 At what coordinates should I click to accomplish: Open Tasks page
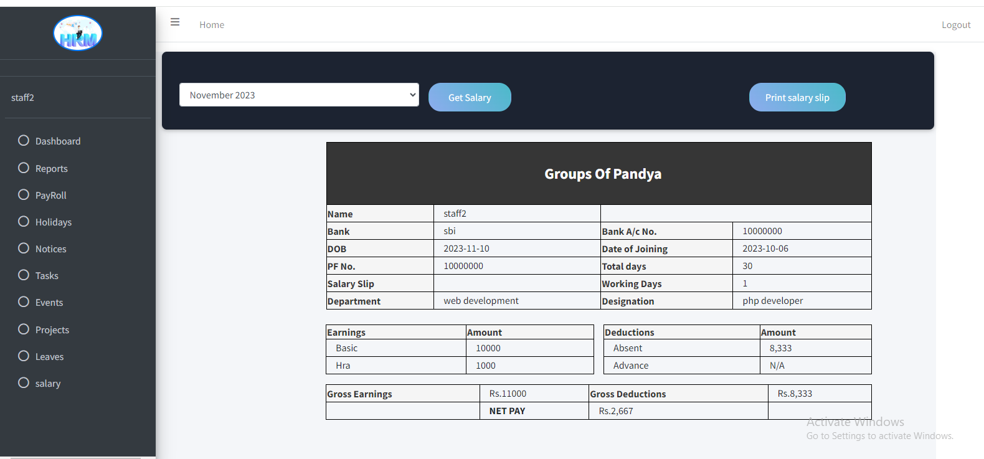coord(47,276)
